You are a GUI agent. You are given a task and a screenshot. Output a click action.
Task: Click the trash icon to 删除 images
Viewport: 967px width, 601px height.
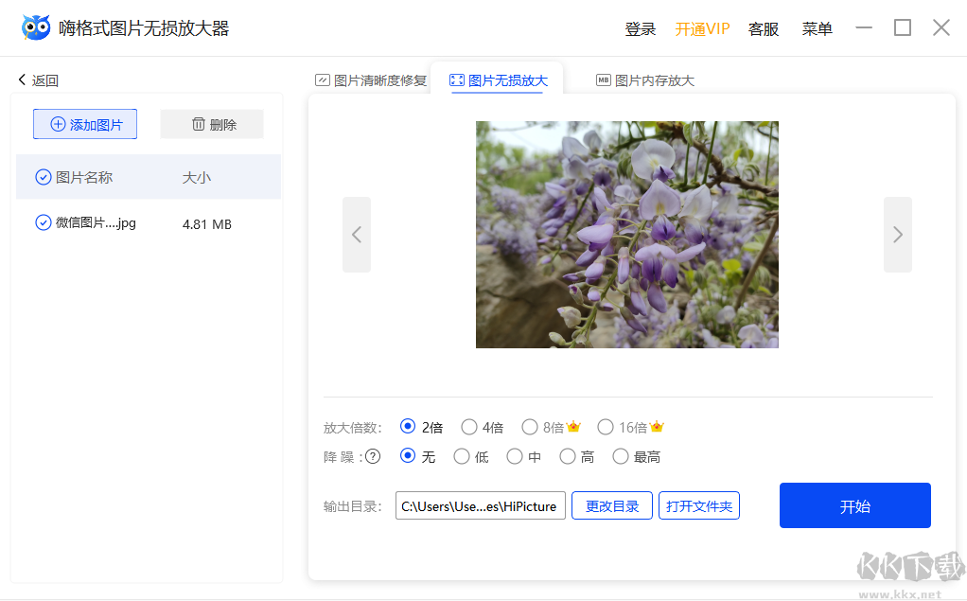coord(196,124)
